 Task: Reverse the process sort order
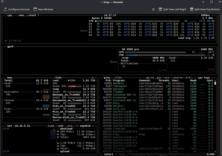tap(177, 78)
